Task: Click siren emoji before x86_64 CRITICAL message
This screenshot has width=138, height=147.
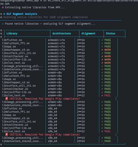Action: coord(7,134)
